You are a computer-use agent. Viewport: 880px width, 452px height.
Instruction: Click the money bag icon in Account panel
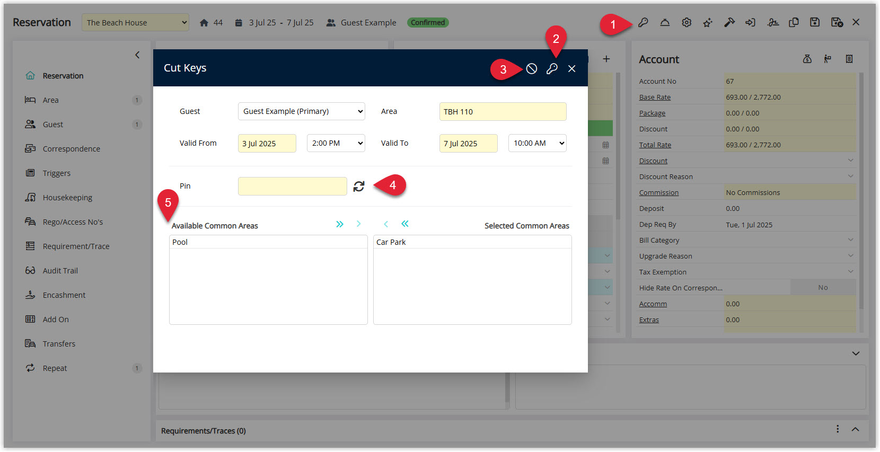[x=807, y=59]
